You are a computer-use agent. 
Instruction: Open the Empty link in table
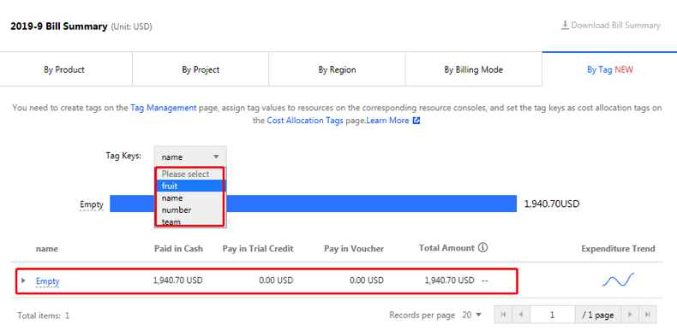point(47,281)
